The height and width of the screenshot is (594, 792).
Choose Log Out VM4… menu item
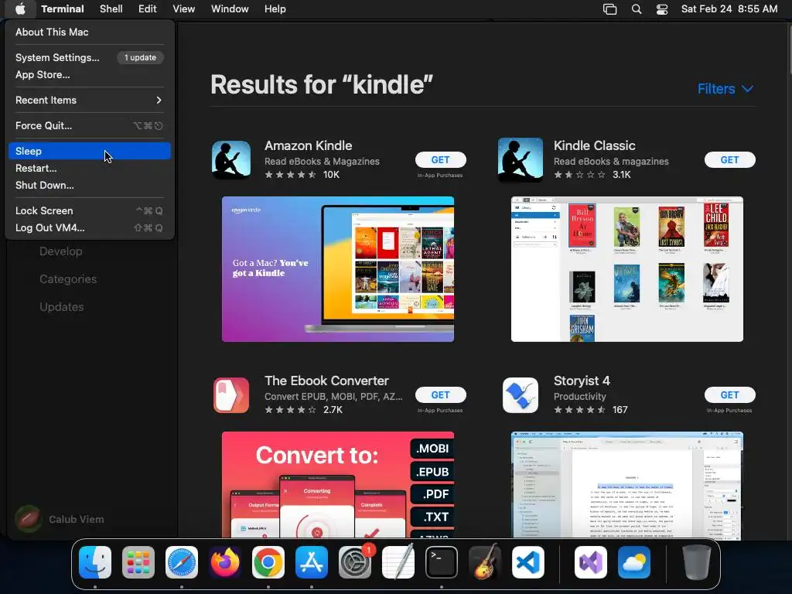[x=90, y=228]
